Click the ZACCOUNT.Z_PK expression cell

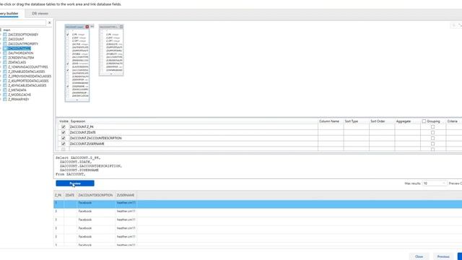click(193, 127)
